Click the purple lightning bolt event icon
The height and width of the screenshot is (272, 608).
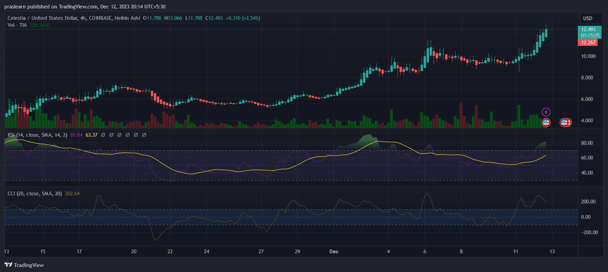[546, 112]
